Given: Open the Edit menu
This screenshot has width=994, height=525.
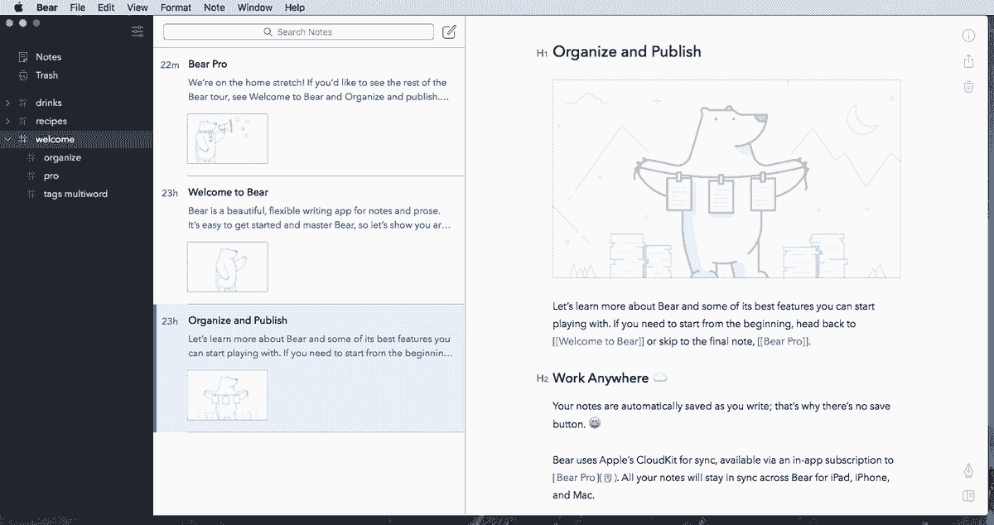Looking at the screenshot, I should 106,7.
